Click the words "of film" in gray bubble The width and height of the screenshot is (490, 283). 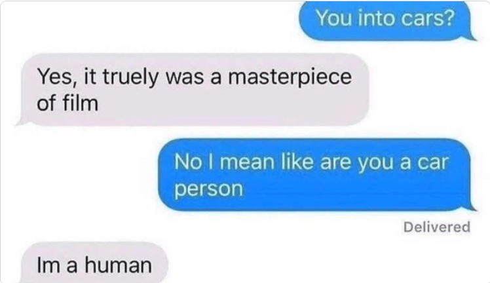(67, 103)
